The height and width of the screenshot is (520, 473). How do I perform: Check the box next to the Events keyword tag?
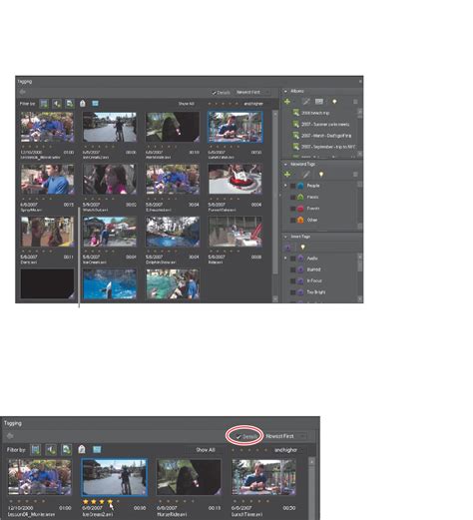pyautogui.click(x=292, y=209)
